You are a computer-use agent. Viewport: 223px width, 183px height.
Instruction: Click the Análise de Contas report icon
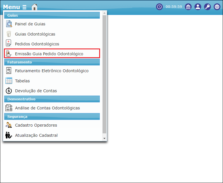click(9, 108)
